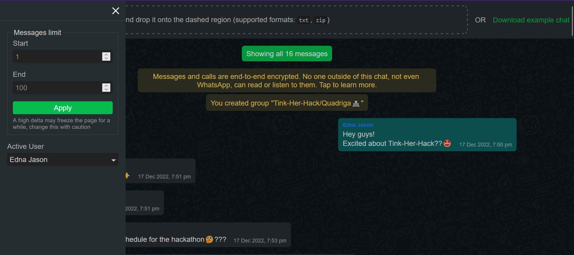Viewport: 574px width, 255px height.
Task: Click the dropdown arrow beside Edna Jason
Action: [x=114, y=160]
